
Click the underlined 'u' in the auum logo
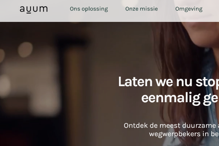pos(28,10)
